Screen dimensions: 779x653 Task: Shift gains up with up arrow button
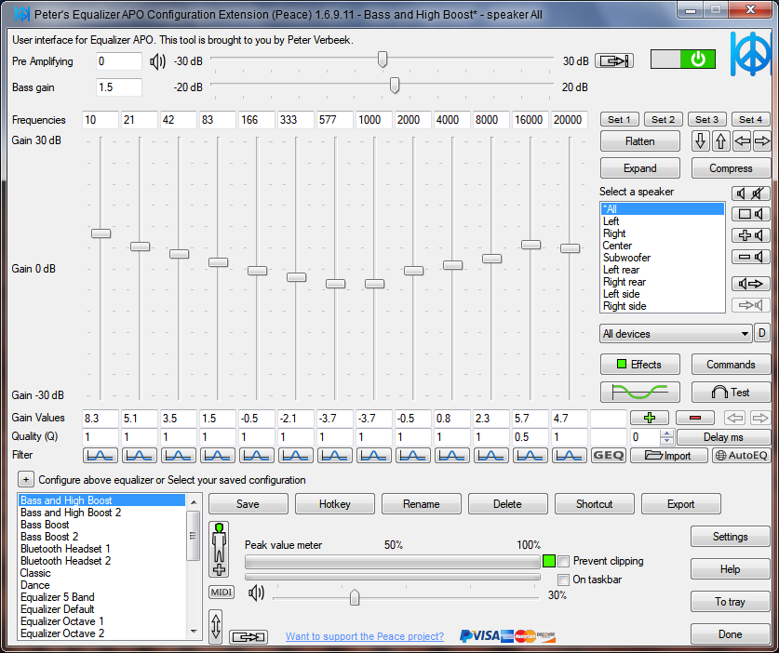tap(720, 141)
